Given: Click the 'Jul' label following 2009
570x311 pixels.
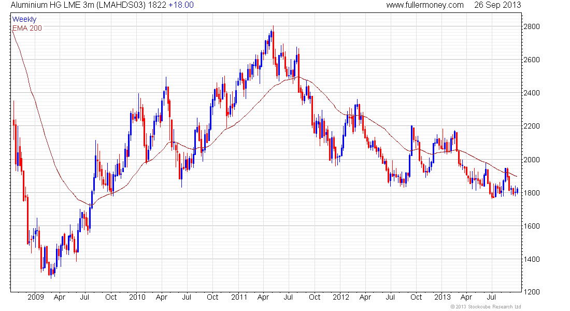Looking at the screenshot, I should pyautogui.click(x=84, y=297).
